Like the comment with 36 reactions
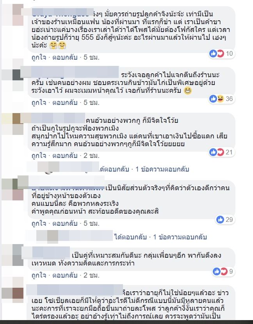 click(x=39, y=102)
